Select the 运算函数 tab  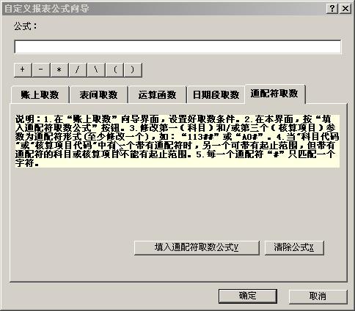157,94
